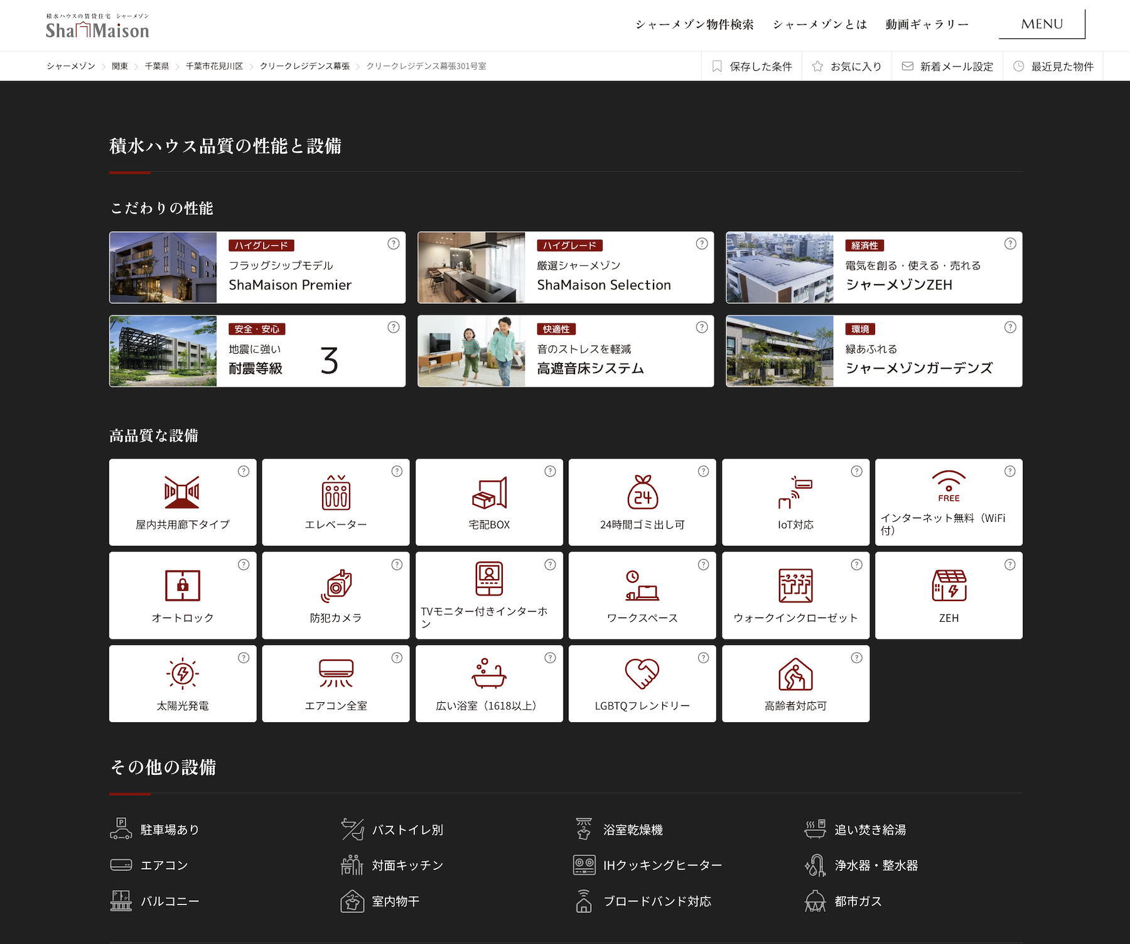
Task: Open the MENU button
Action: click(x=1042, y=24)
